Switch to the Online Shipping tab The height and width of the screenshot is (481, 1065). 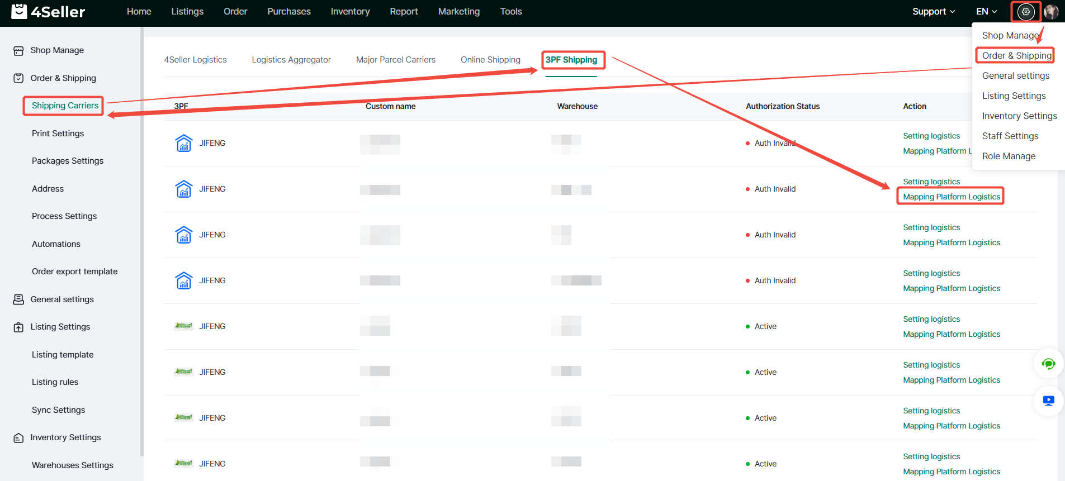point(490,60)
